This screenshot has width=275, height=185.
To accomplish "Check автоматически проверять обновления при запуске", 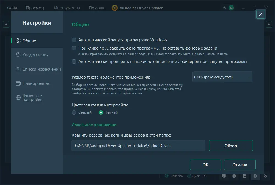I will coord(74,62).
